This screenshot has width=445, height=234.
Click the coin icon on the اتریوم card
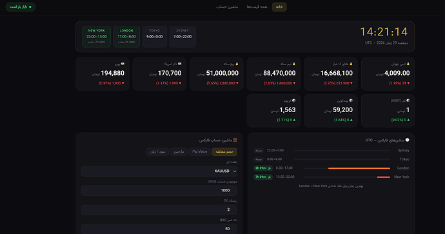(294, 101)
